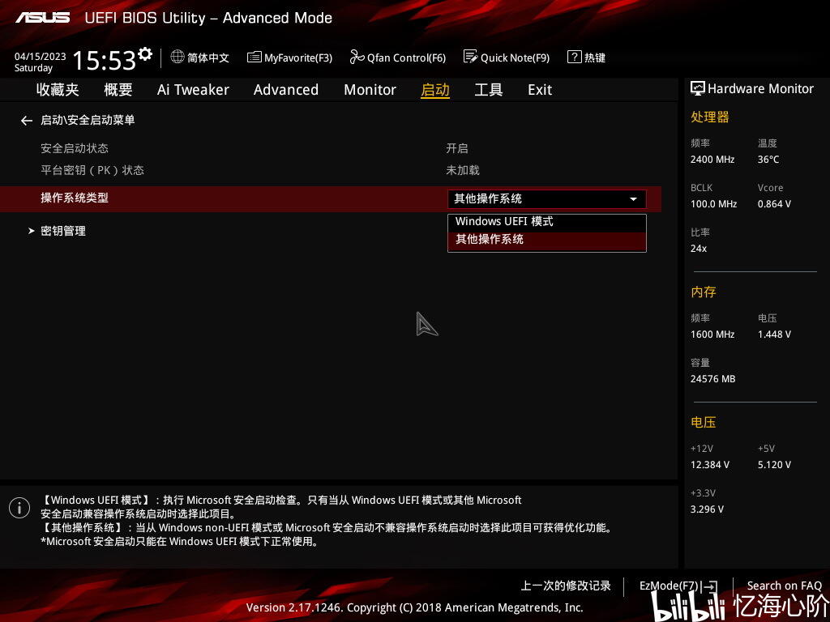Switch to EzMode(F7)
This screenshot has width=830, height=622.
[x=669, y=586]
